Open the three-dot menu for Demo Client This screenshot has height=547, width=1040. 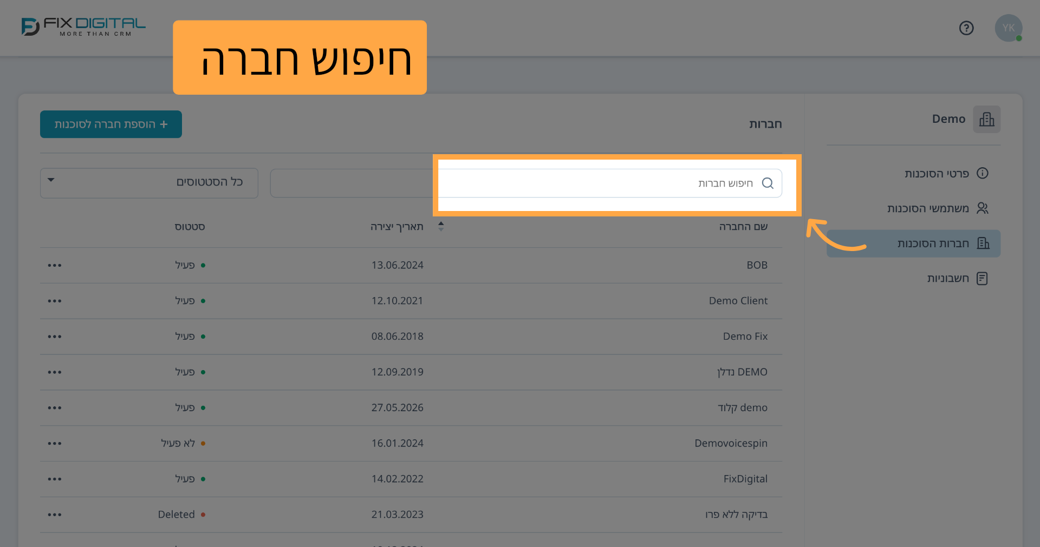55,301
